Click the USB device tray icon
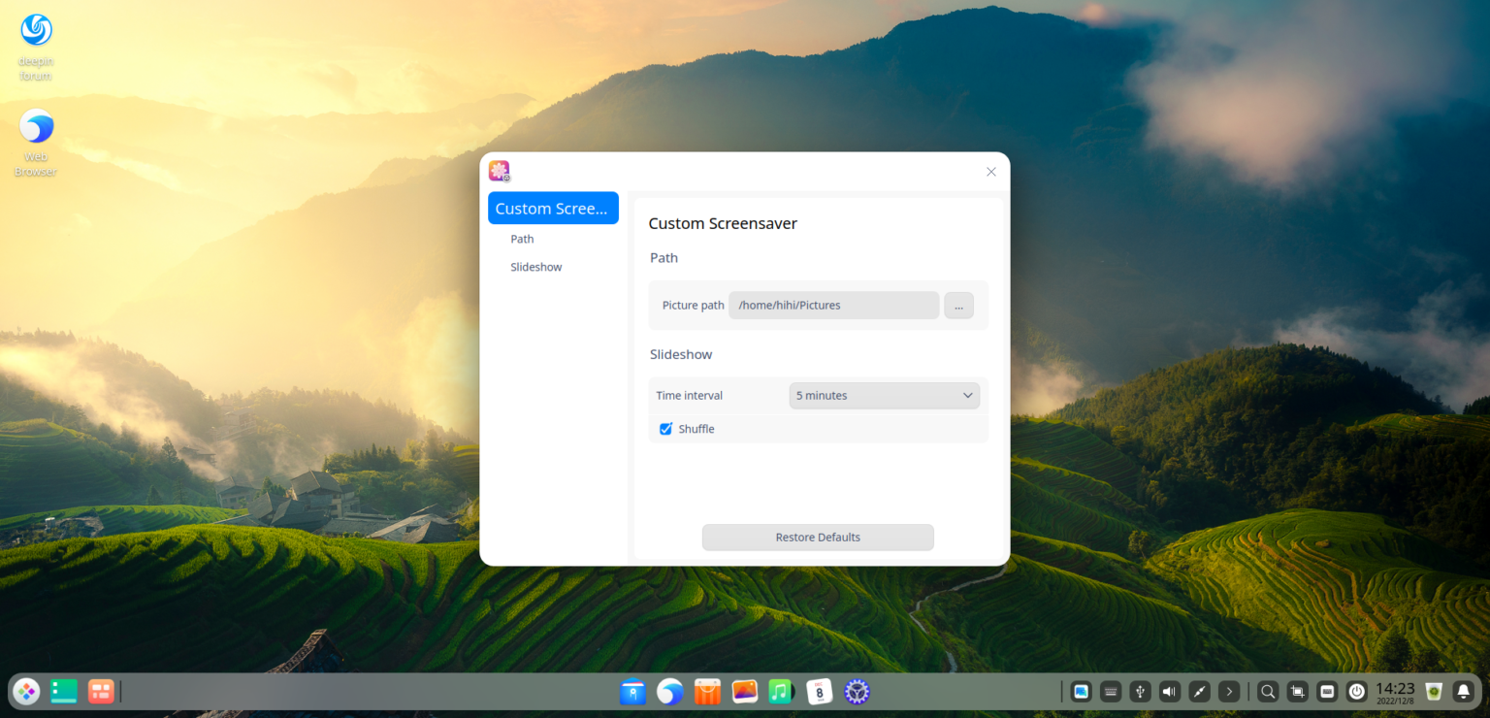The height and width of the screenshot is (718, 1490). pyautogui.click(x=1139, y=691)
